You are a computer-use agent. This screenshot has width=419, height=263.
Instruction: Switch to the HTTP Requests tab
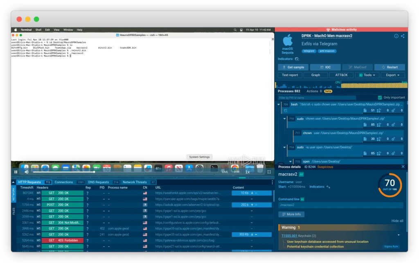tap(34, 182)
